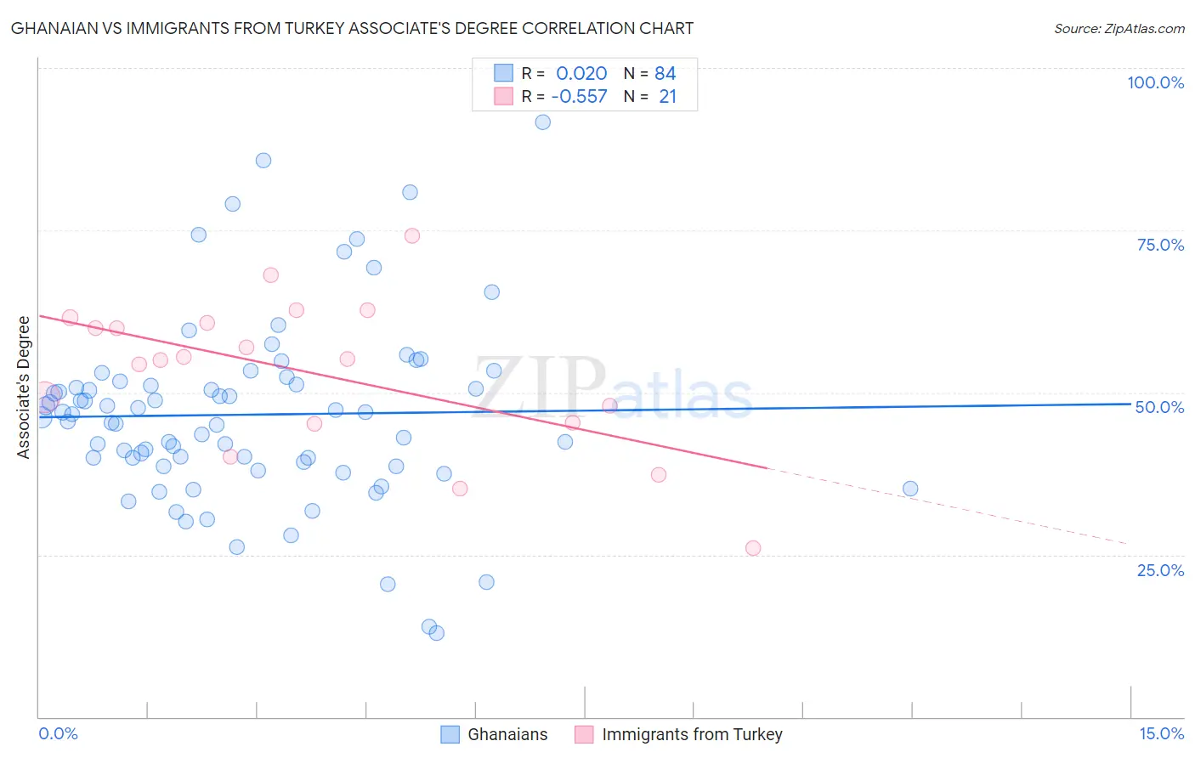Click the 15.0% x-axis label

click(x=1161, y=733)
